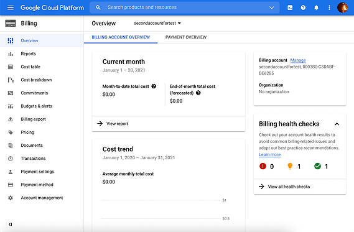The width and height of the screenshot is (354, 232).
Task: Click the Payment method card icon
Action: pyautogui.click(x=11, y=185)
